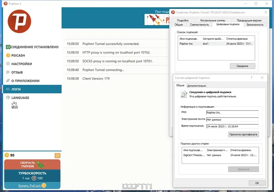
Task: Click the speech bubble icon beside ОТЗЫВ
Action: pos(8,72)
